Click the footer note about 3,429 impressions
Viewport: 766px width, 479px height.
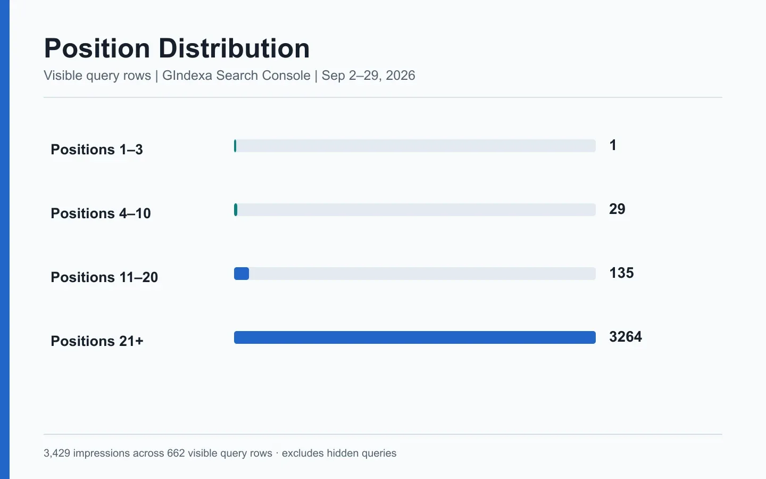click(x=220, y=453)
